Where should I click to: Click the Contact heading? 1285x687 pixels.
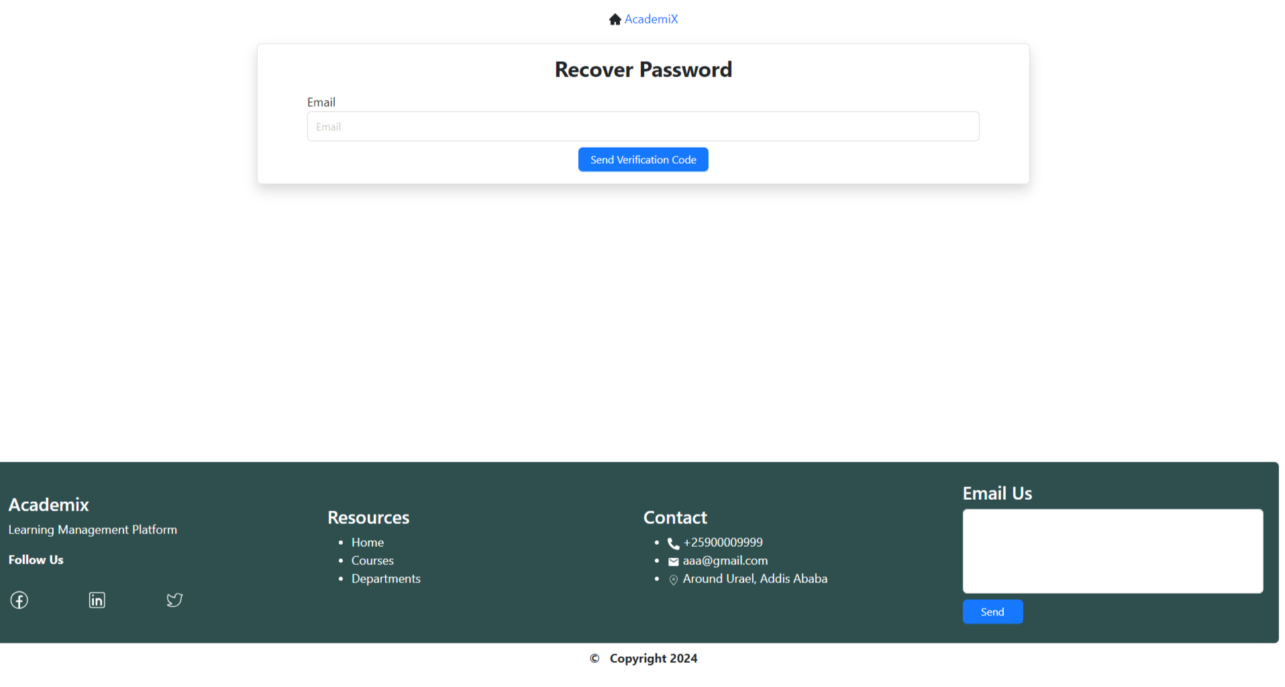tap(675, 517)
